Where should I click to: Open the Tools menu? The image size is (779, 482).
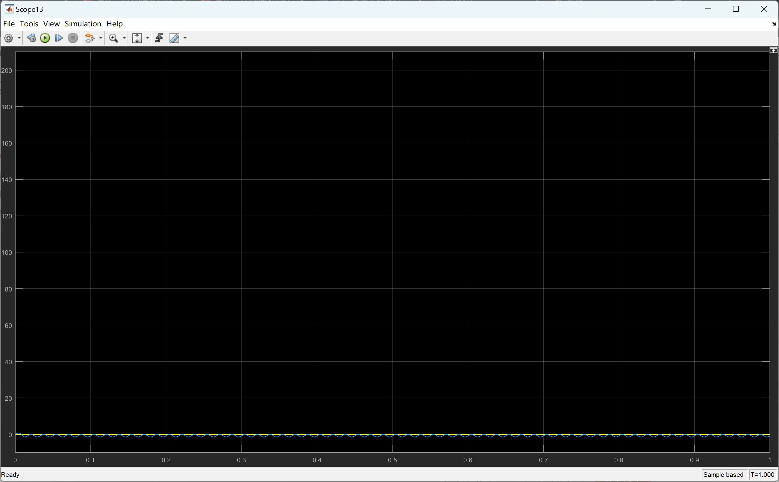29,24
